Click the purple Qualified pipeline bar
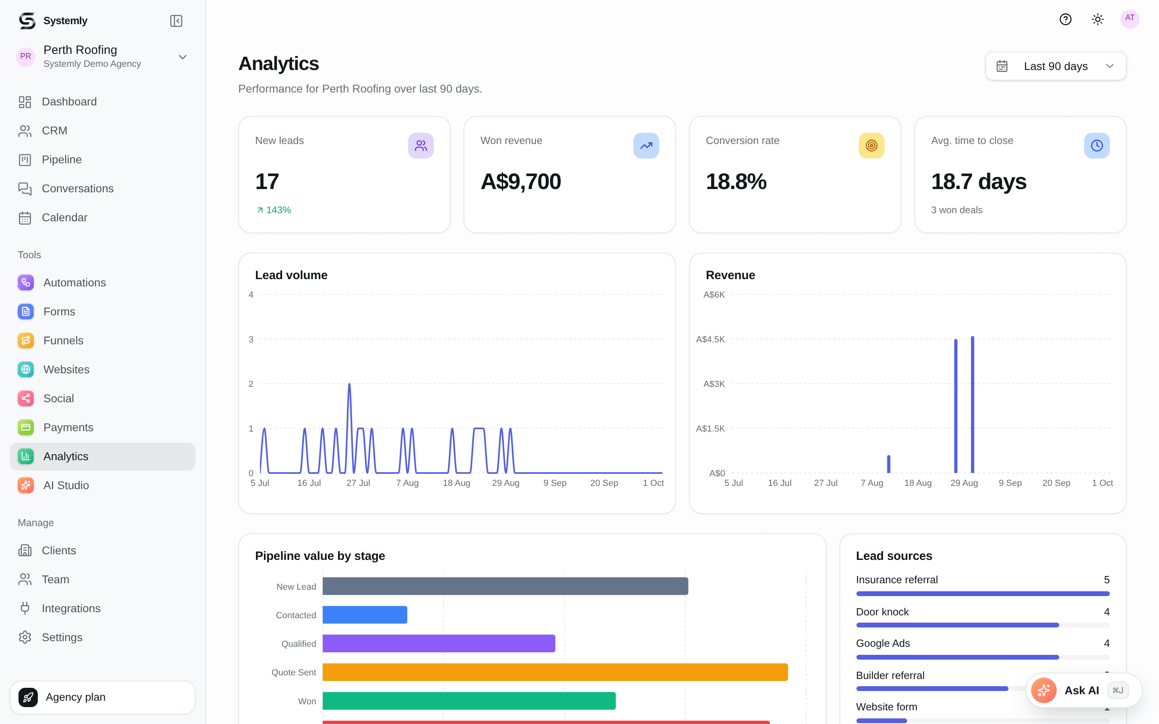The image size is (1159, 724). click(439, 644)
